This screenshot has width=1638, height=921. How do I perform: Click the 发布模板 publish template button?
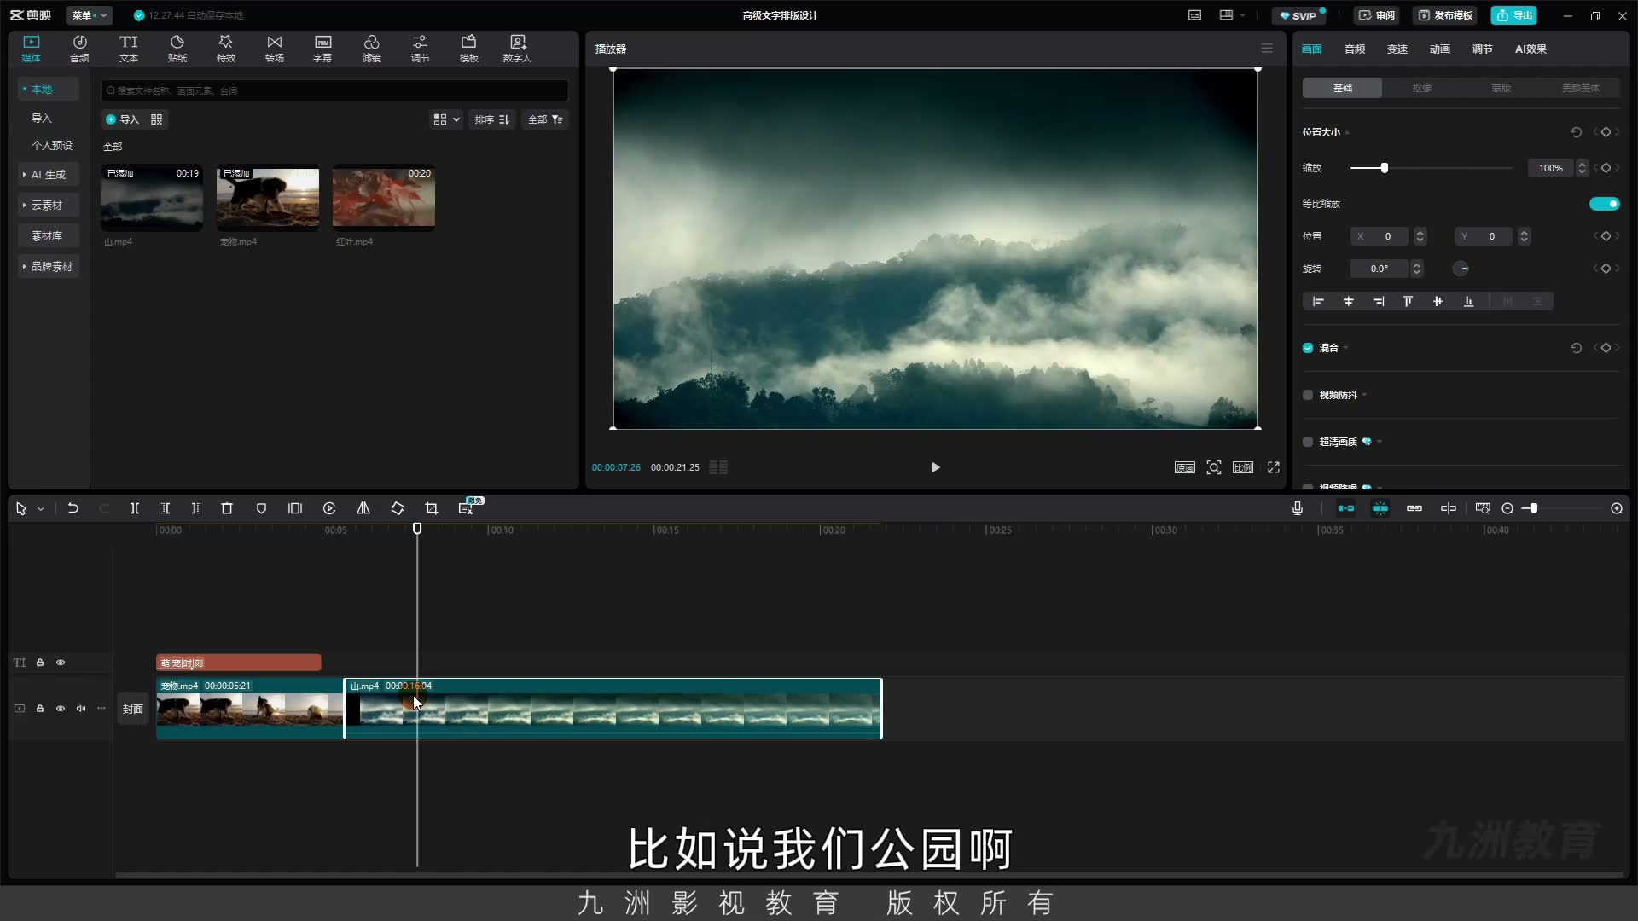pos(1445,15)
